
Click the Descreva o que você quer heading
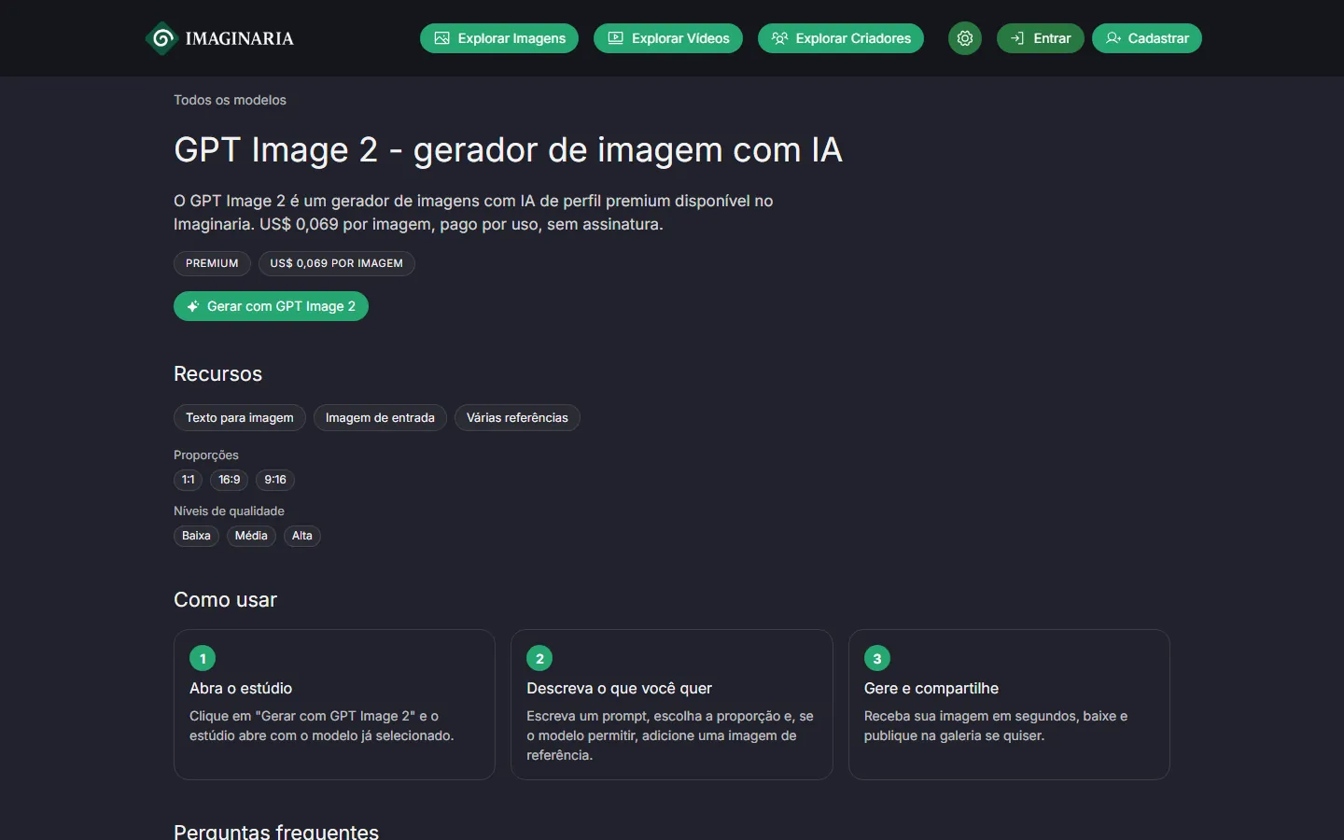tap(619, 688)
